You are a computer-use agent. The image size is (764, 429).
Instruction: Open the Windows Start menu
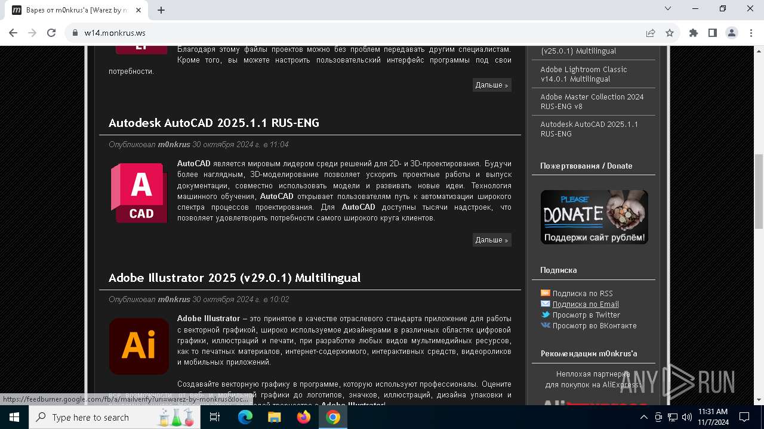point(14,417)
